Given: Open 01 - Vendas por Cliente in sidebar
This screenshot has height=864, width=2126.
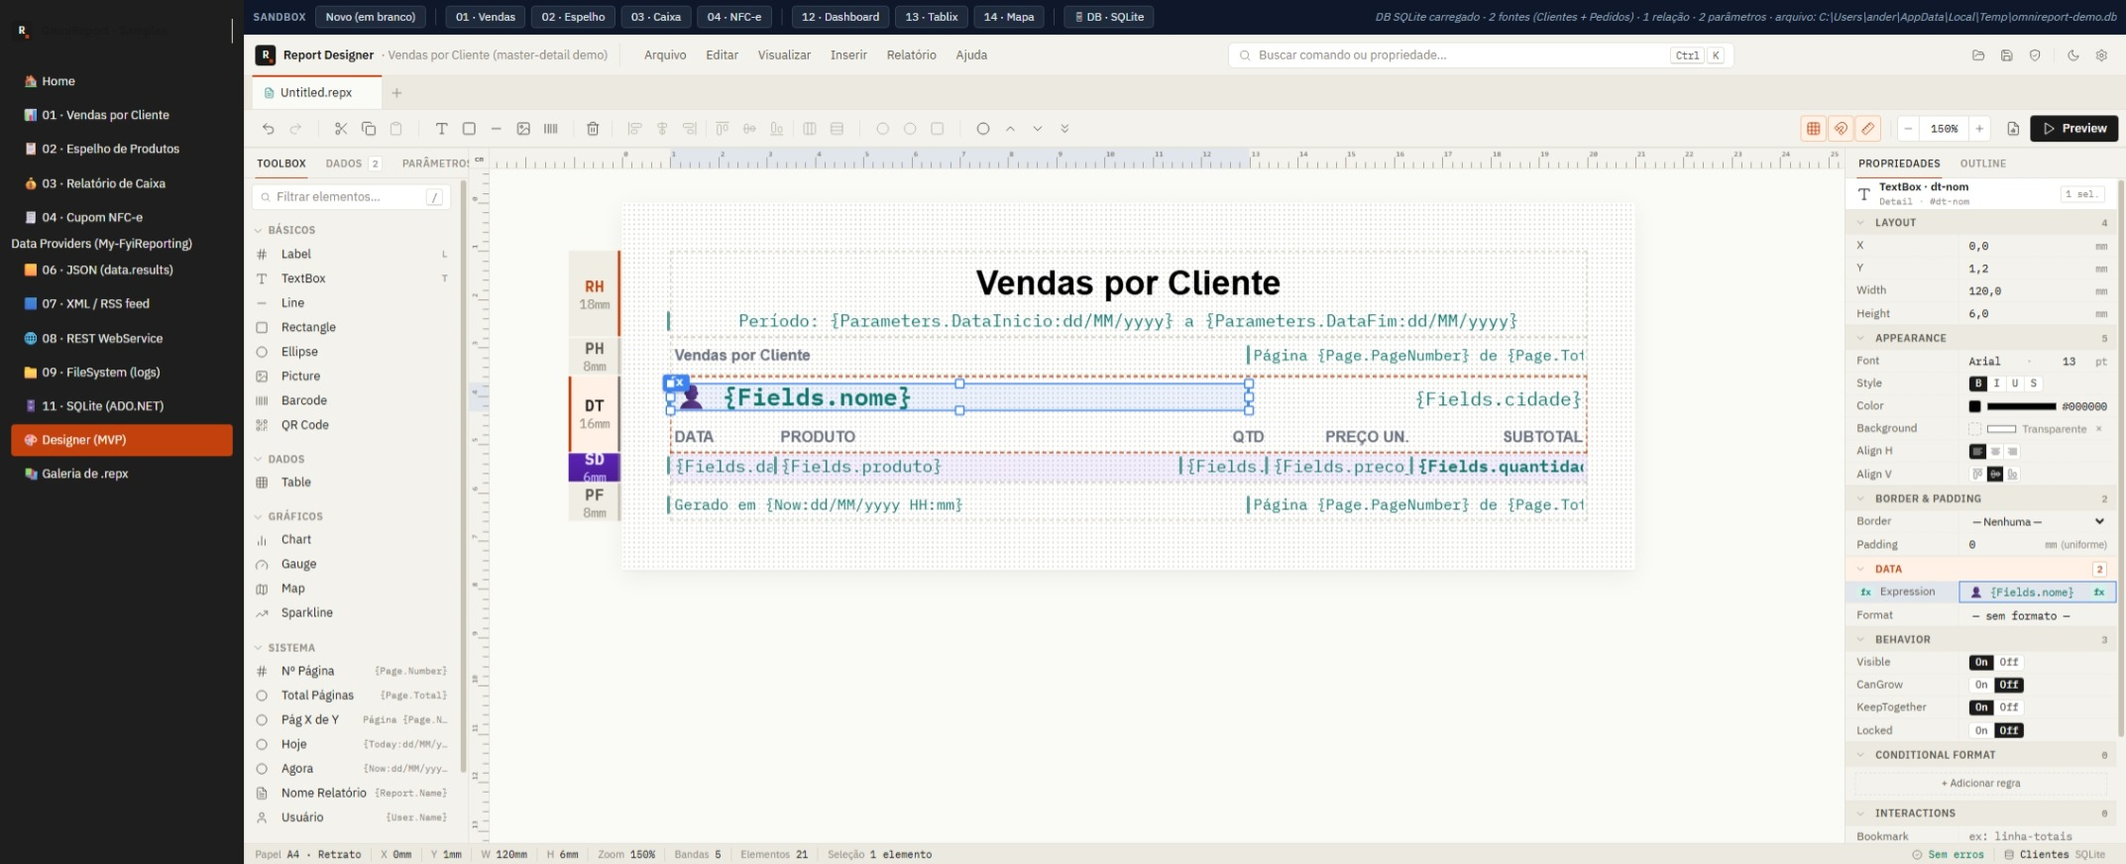Looking at the screenshot, I should [122, 115].
